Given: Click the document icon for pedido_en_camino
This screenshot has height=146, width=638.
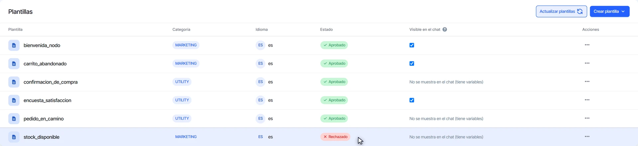Looking at the screenshot, I should pyautogui.click(x=14, y=119).
